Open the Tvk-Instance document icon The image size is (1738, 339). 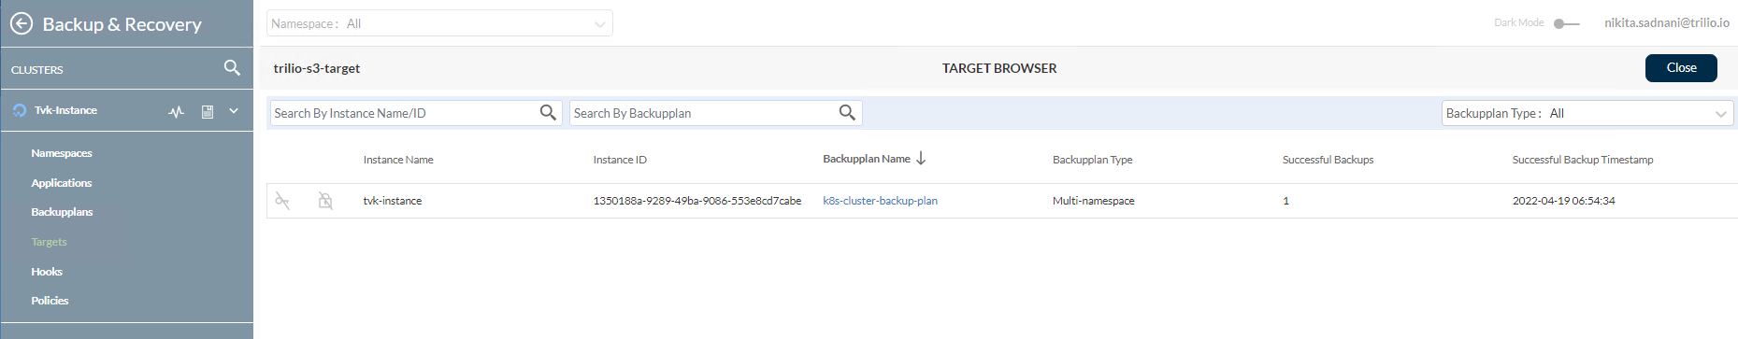208,111
